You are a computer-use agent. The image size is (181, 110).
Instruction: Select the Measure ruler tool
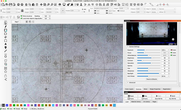pyautogui.click(x=6, y=51)
